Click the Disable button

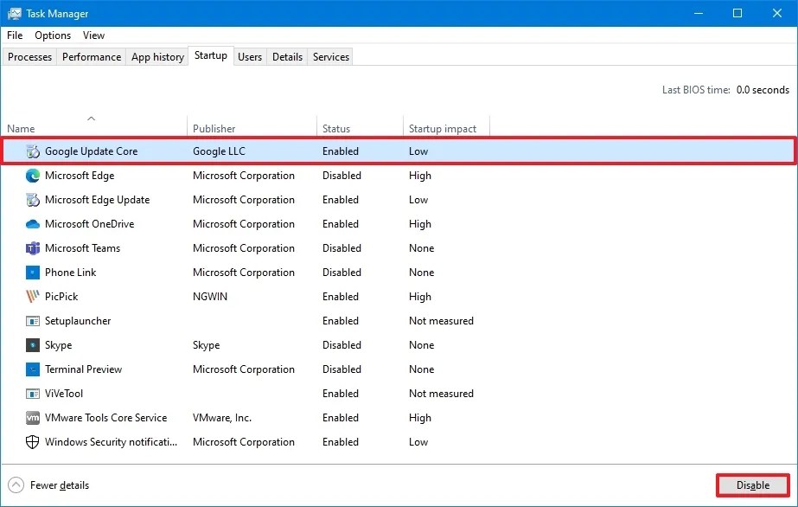coord(751,485)
